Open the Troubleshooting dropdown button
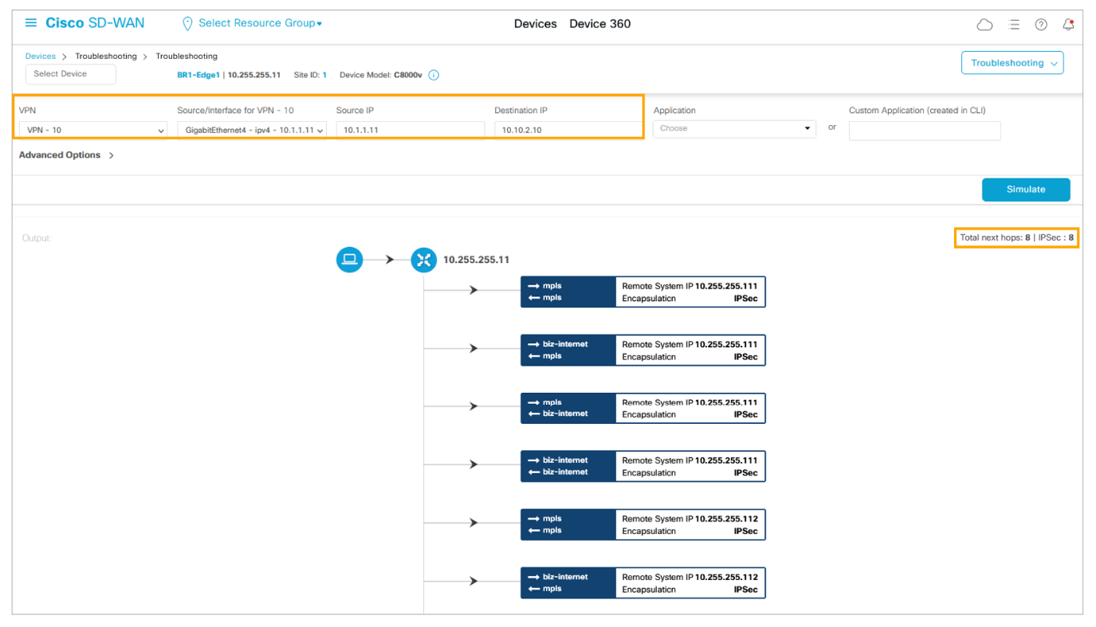Image resolution: width=1096 pixels, height=627 pixels. (x=1012, y=63)
